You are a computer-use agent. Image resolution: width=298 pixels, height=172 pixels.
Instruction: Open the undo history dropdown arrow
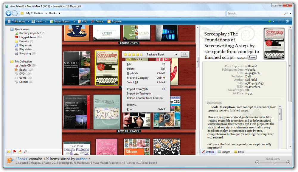click(x=274, y=21)
